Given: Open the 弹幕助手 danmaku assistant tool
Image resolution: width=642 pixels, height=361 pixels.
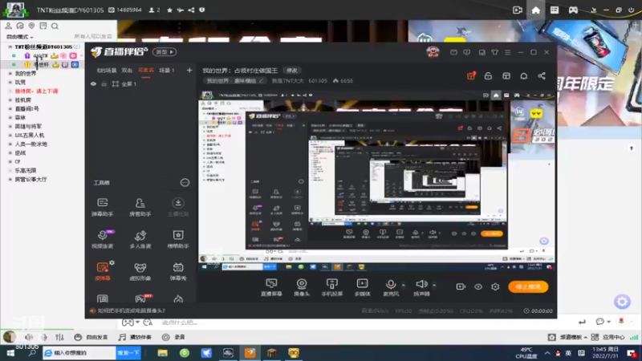Looking at the screenshot, I should 103,207.
